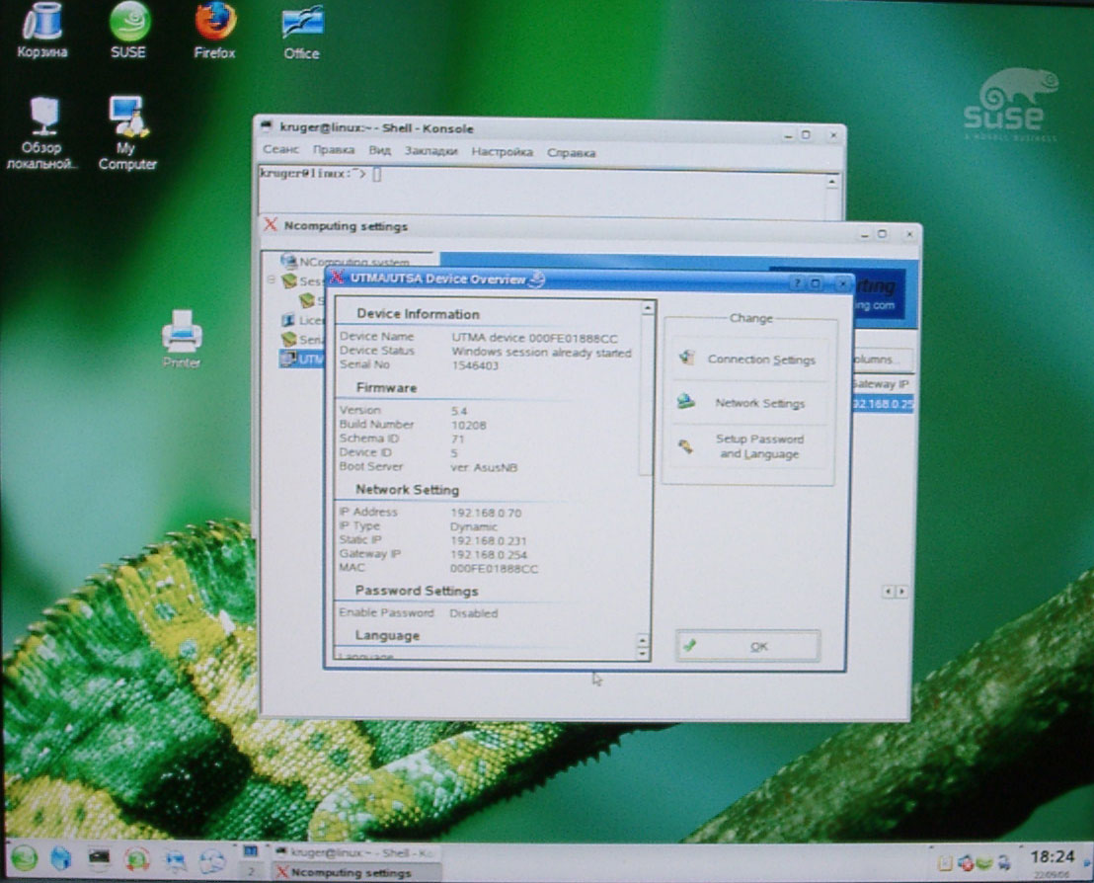Viewport: 1094px width, 883px height.
Task: Click the home folder taskbar icon
Action: coord(61,858)
